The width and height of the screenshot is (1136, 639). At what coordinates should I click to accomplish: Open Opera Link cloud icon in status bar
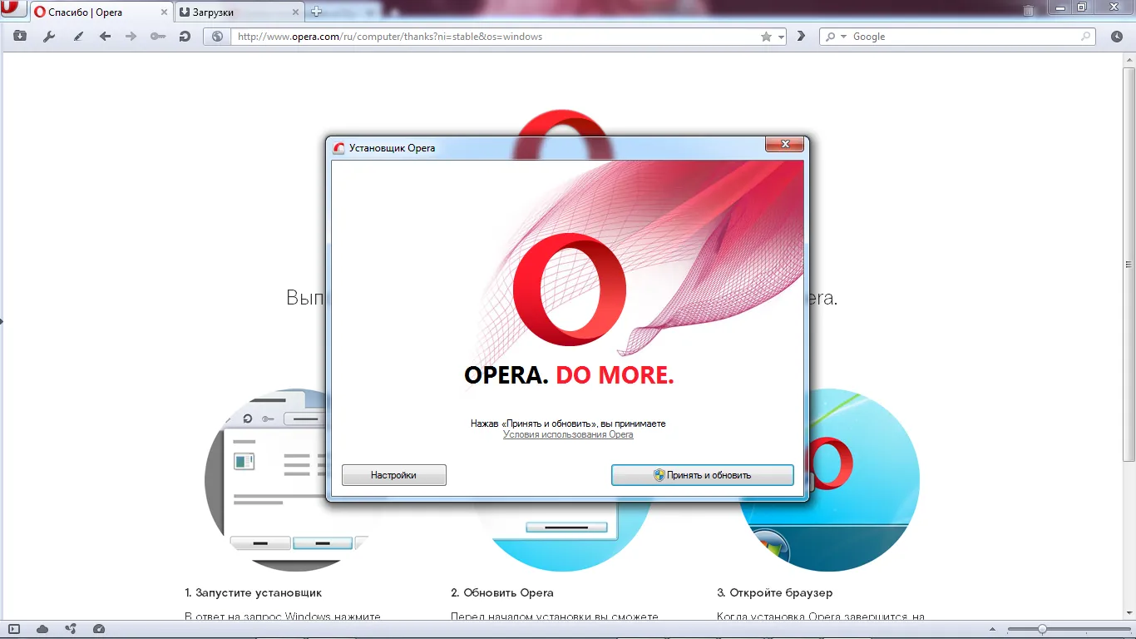(x=42, y=629)
